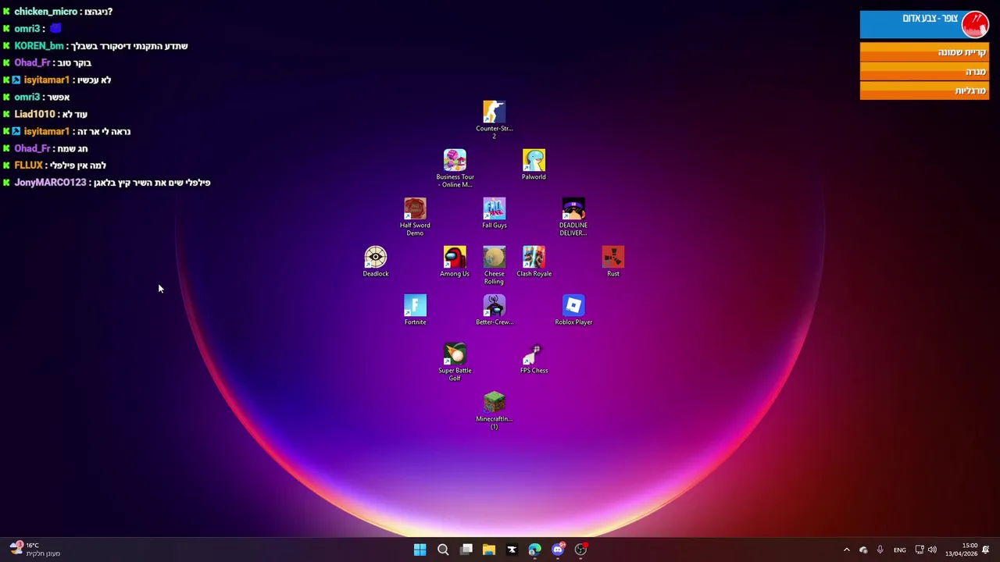Select the Palworld desktop icon
This screenshot has height=562, width=1000.
click(534, 164)
